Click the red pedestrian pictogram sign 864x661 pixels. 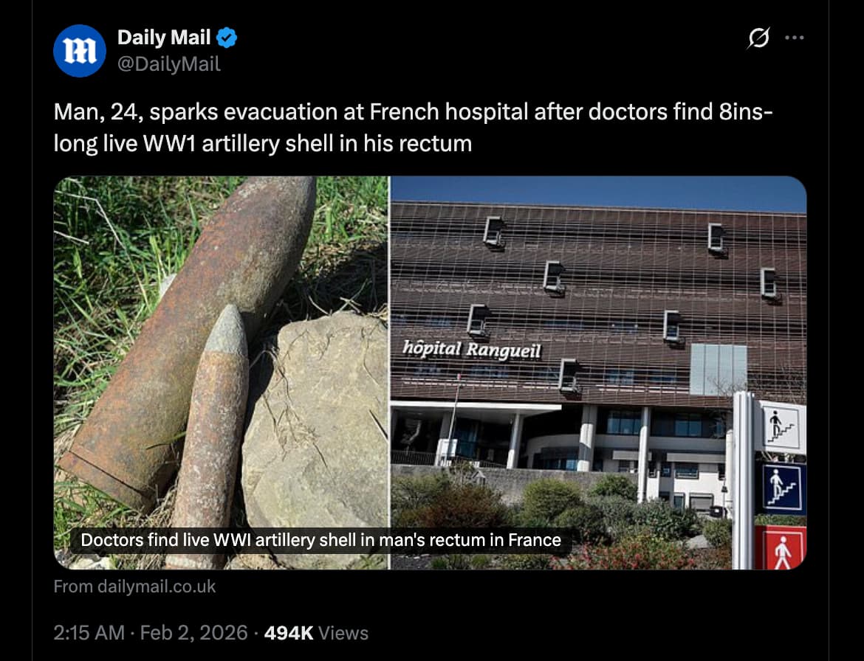click(x=781, y=548)
